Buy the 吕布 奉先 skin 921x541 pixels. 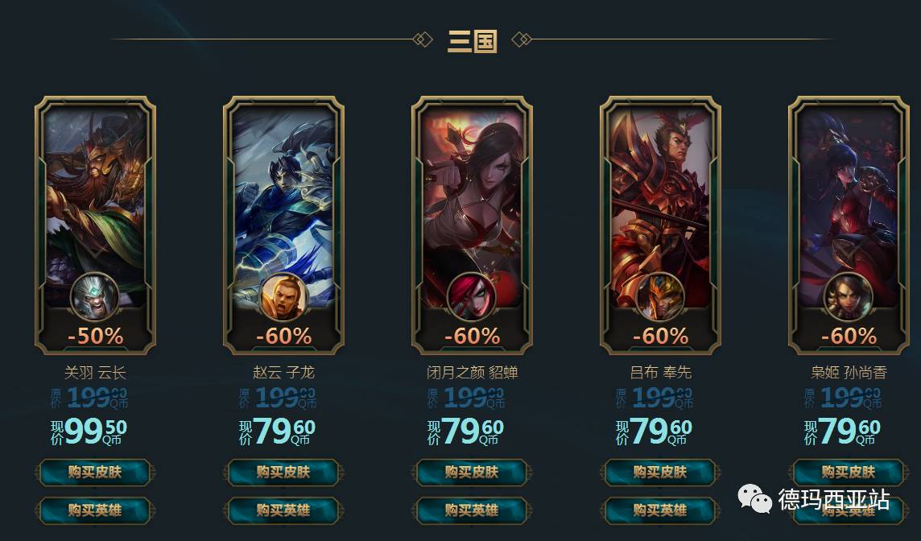[660, 473]
